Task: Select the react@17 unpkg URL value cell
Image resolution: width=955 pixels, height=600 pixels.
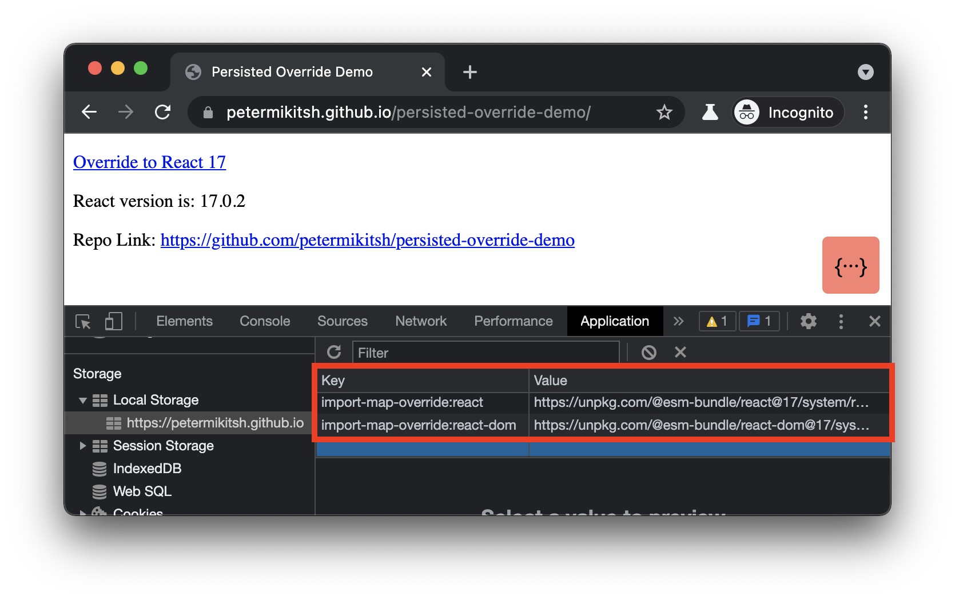Action: click(x=709, y=402)
